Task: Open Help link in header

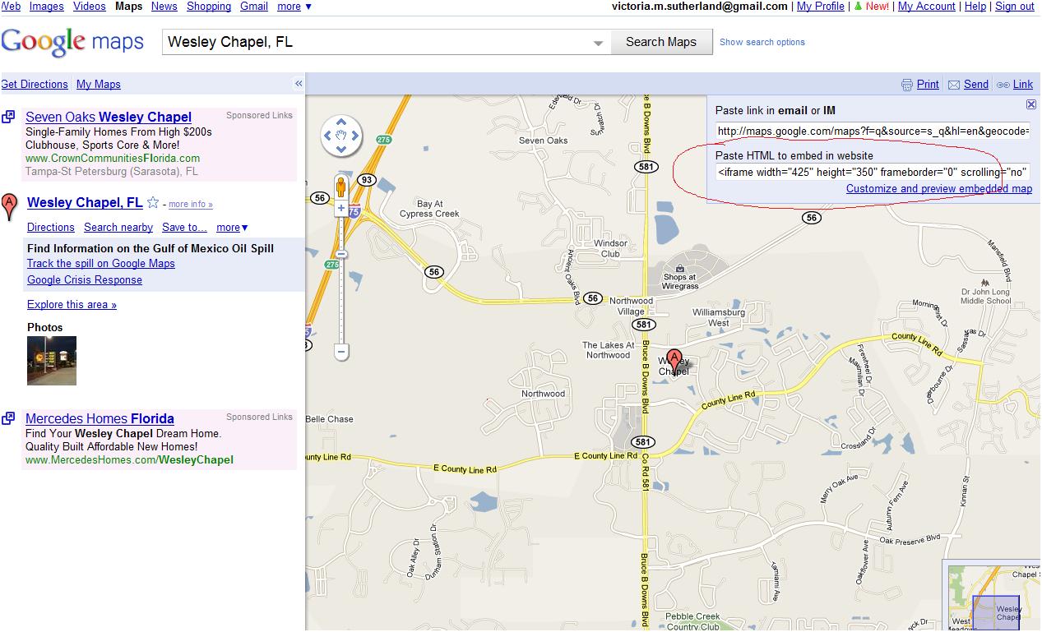Action: [x=975, y=7]
